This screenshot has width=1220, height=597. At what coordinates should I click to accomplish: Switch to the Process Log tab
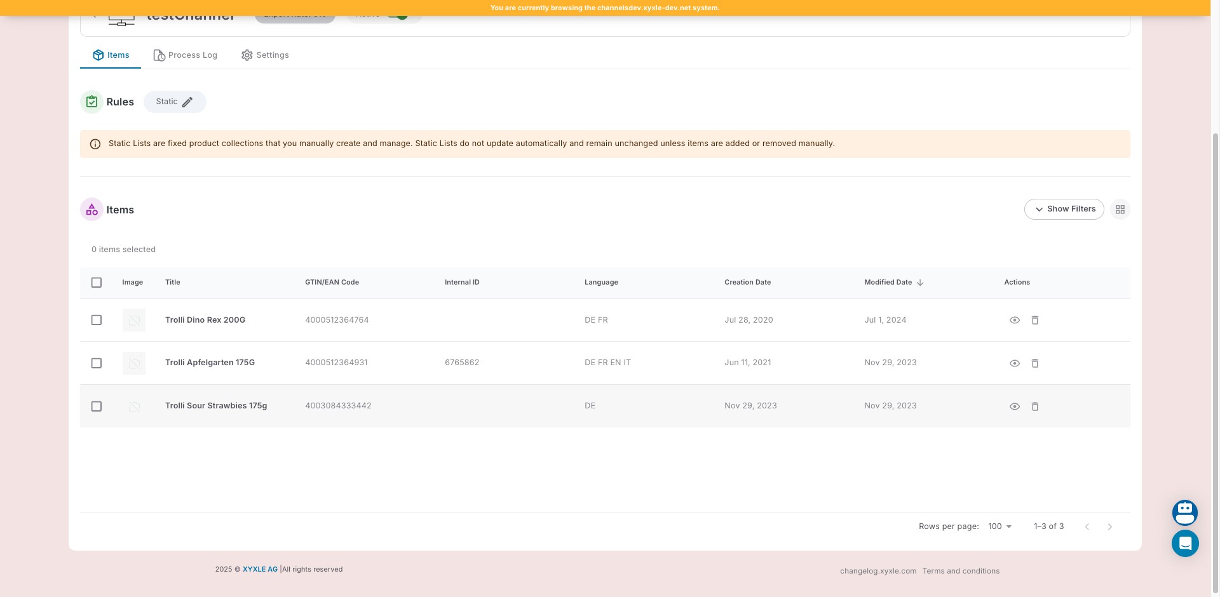click(186, 55)
